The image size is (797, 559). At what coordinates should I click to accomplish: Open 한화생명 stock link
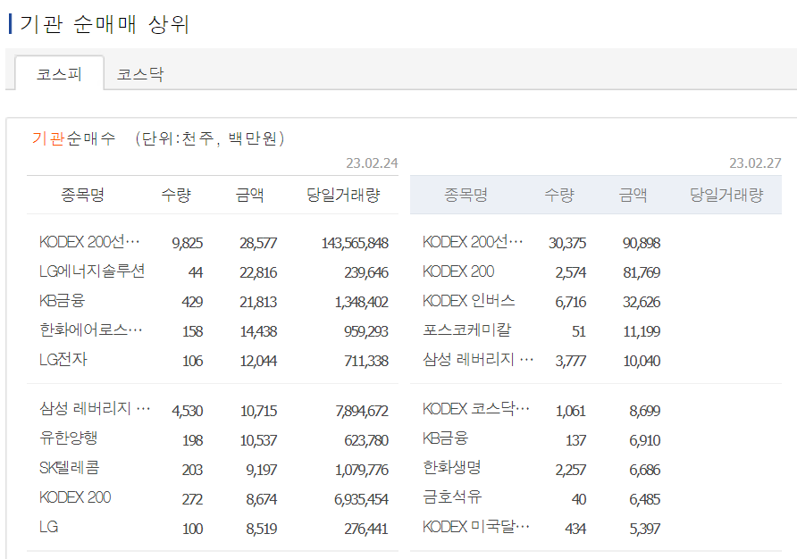pos(451,469)
